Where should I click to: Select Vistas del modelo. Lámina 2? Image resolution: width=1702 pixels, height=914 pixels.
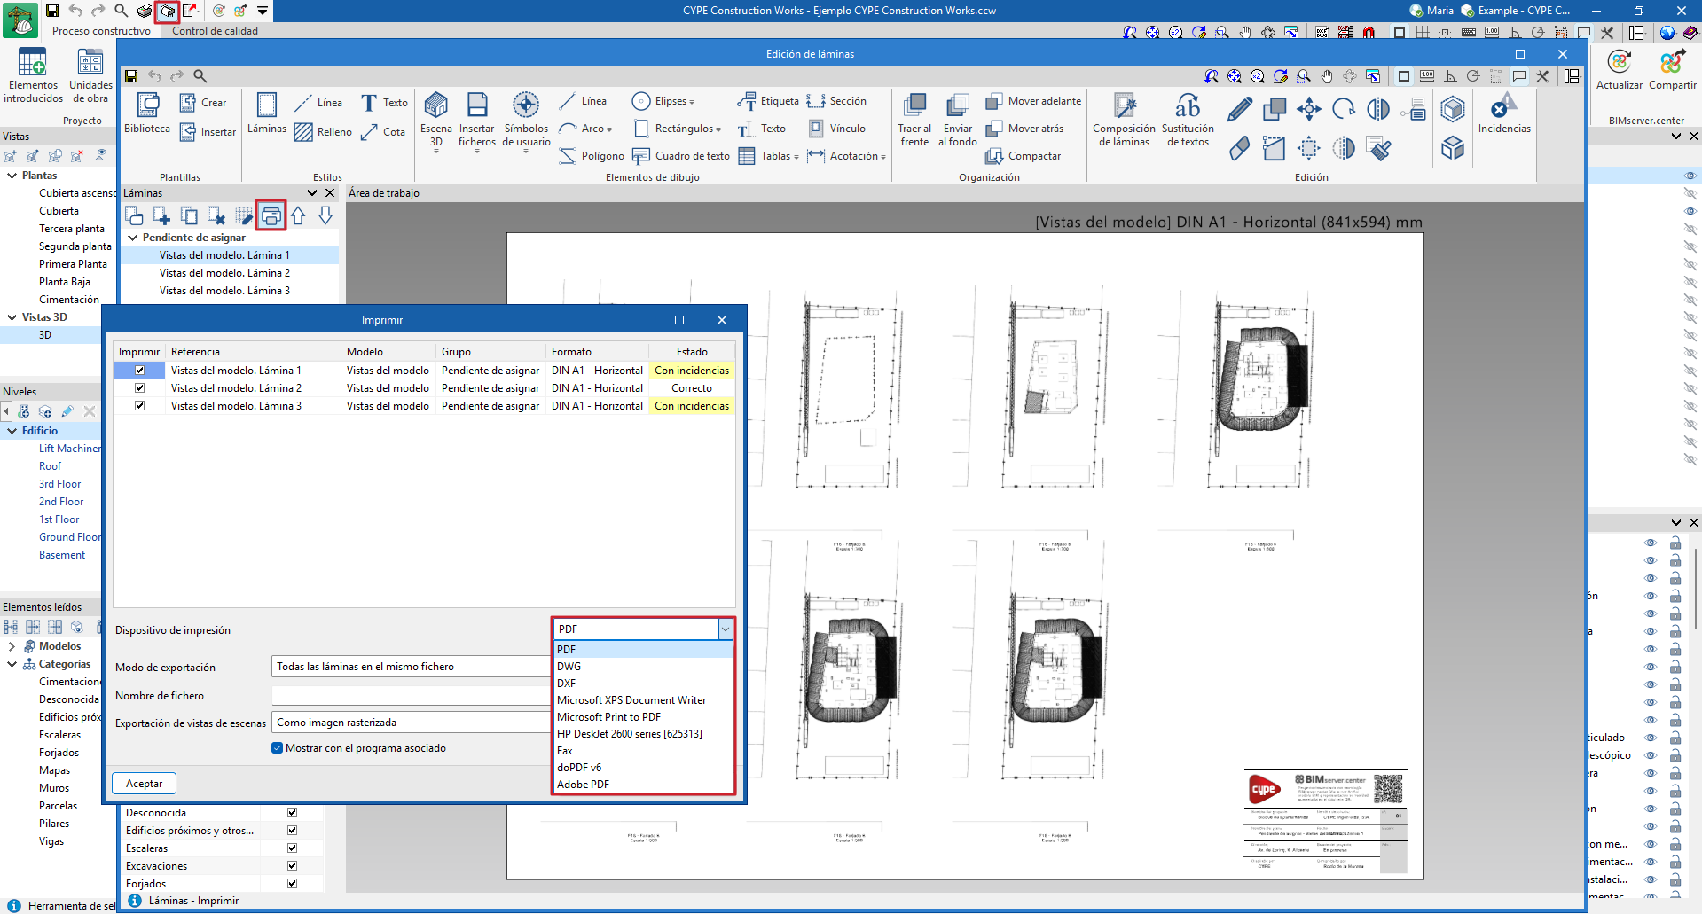(224, 273)
